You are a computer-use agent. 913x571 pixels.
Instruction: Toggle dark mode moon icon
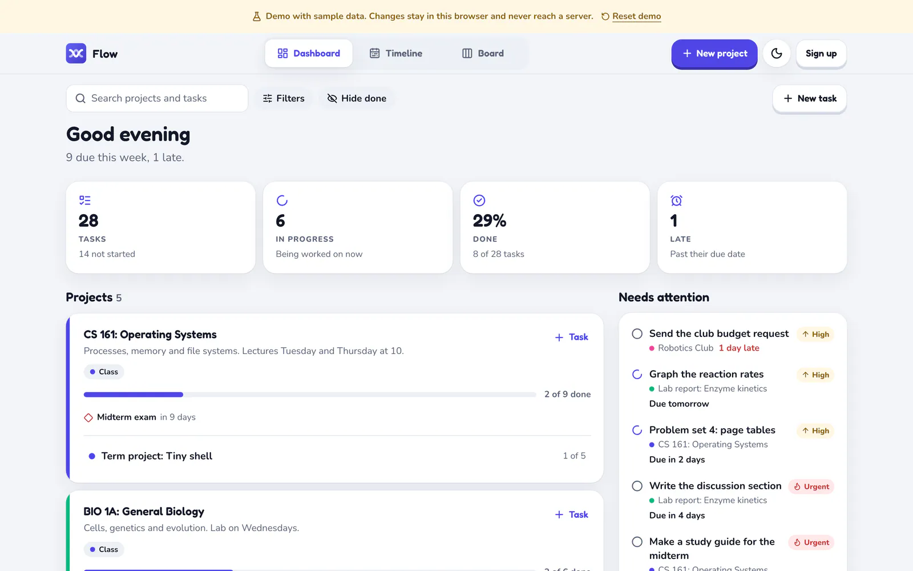pos(777,53)
